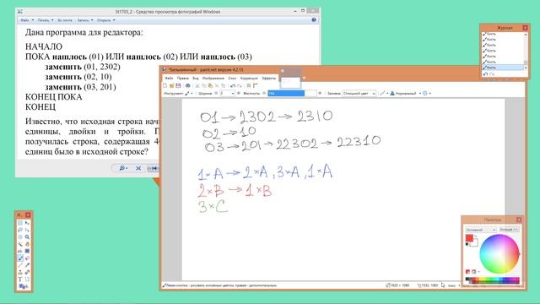Toggle pixel grid display in toolbar
This screenshot has height=304, width=540.
249,85
